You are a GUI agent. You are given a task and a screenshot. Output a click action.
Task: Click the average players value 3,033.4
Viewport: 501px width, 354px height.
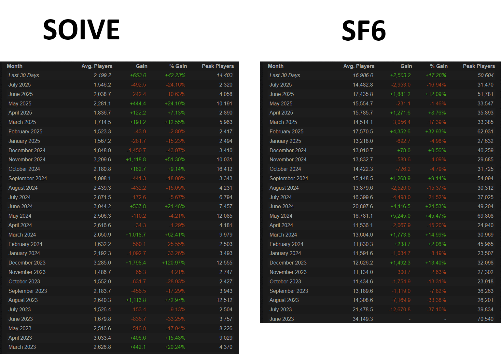tap(102, 338)
